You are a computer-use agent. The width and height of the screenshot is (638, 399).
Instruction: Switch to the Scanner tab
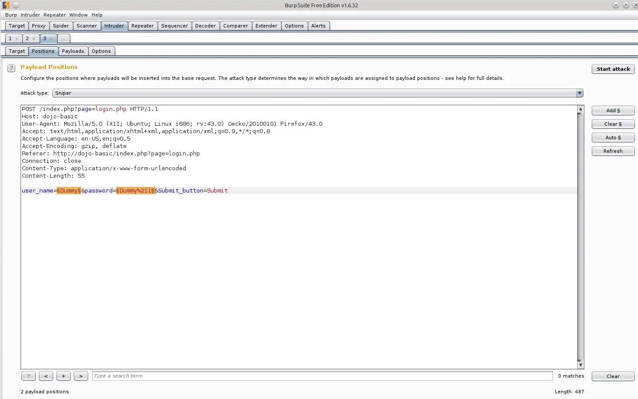tap(87, 26)
